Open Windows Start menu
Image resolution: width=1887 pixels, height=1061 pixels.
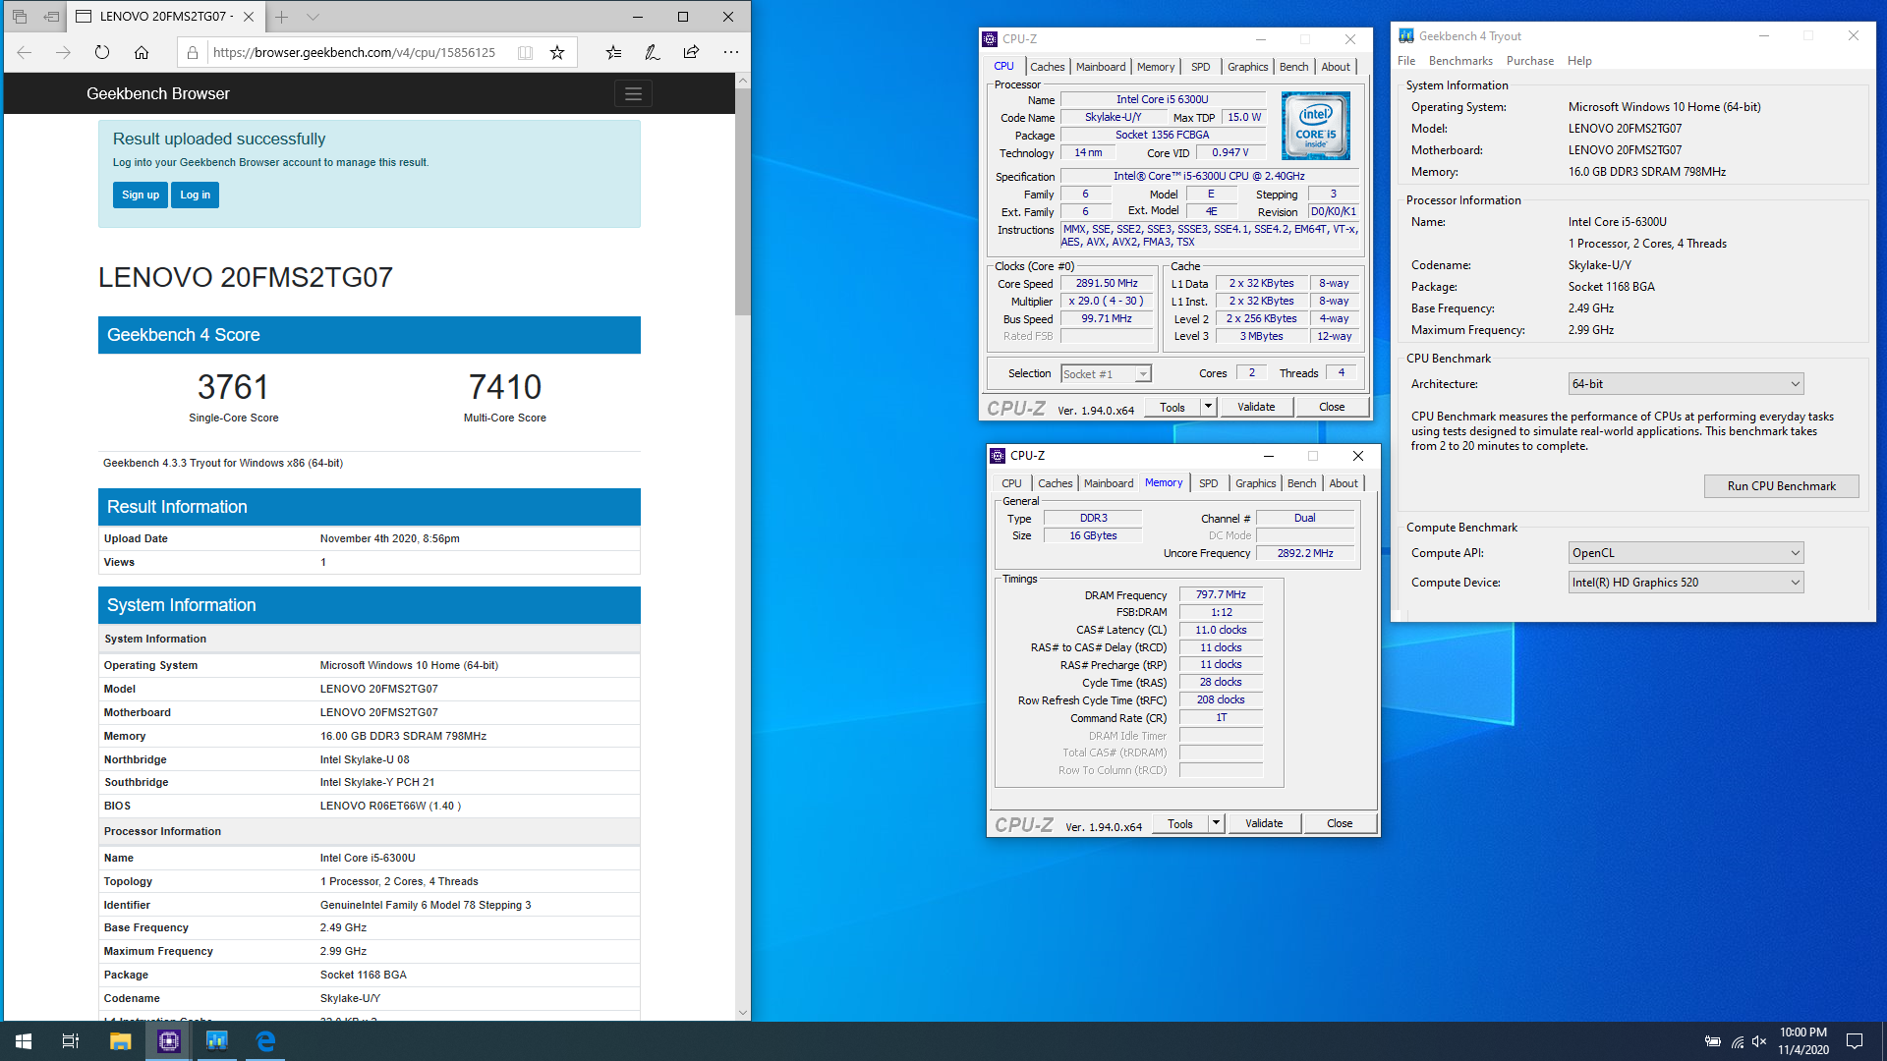click(x=24, y=1041)
